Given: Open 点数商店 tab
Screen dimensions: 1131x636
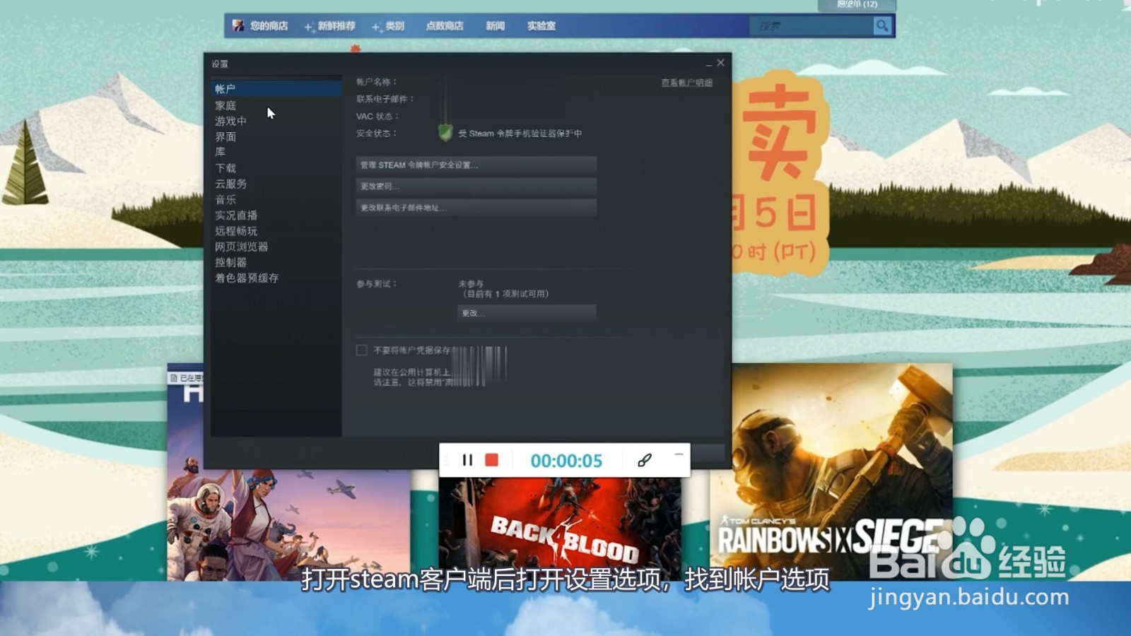Looking at the screenshot, I should (444, 25).
